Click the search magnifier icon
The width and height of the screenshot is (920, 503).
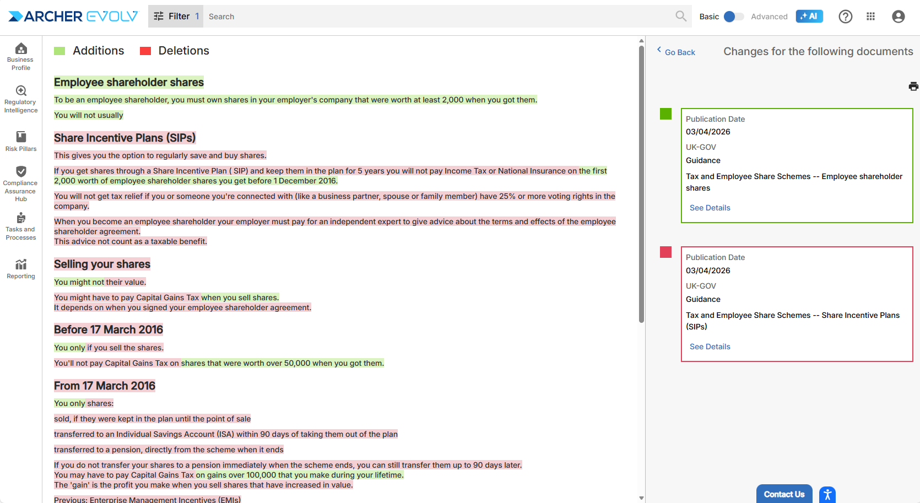681,17
